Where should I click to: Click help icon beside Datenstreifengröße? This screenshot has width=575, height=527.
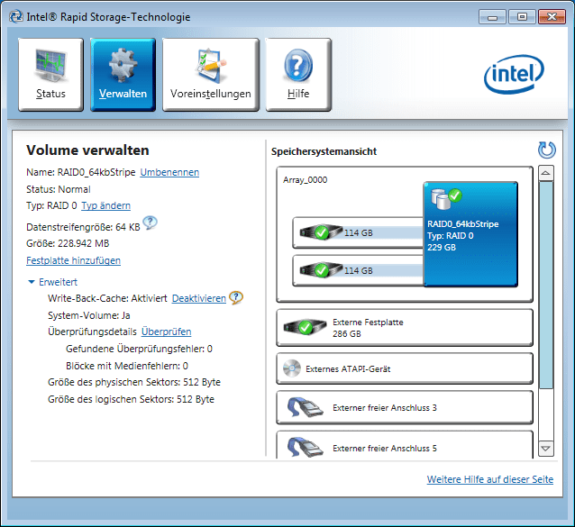[150, 223]
